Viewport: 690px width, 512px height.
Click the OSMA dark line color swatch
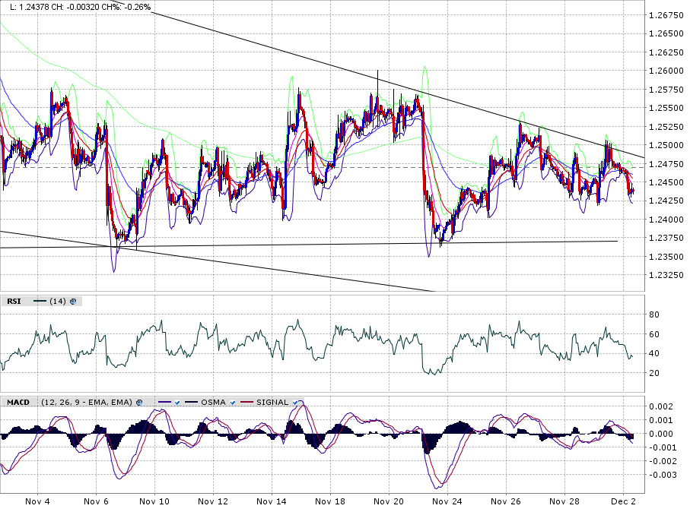pos(190,402)
